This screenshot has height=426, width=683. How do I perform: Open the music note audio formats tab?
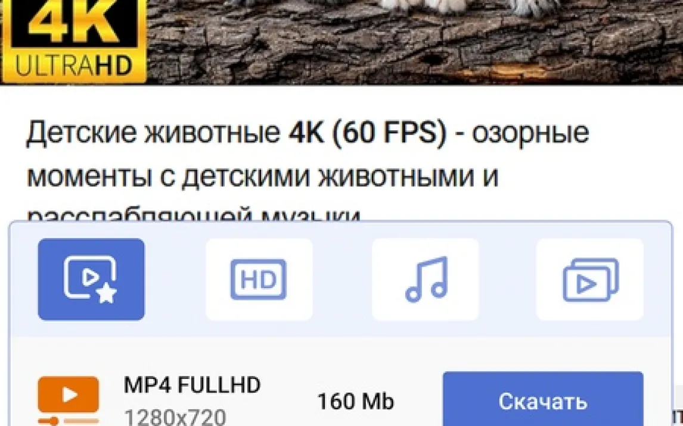click(425, 279)
